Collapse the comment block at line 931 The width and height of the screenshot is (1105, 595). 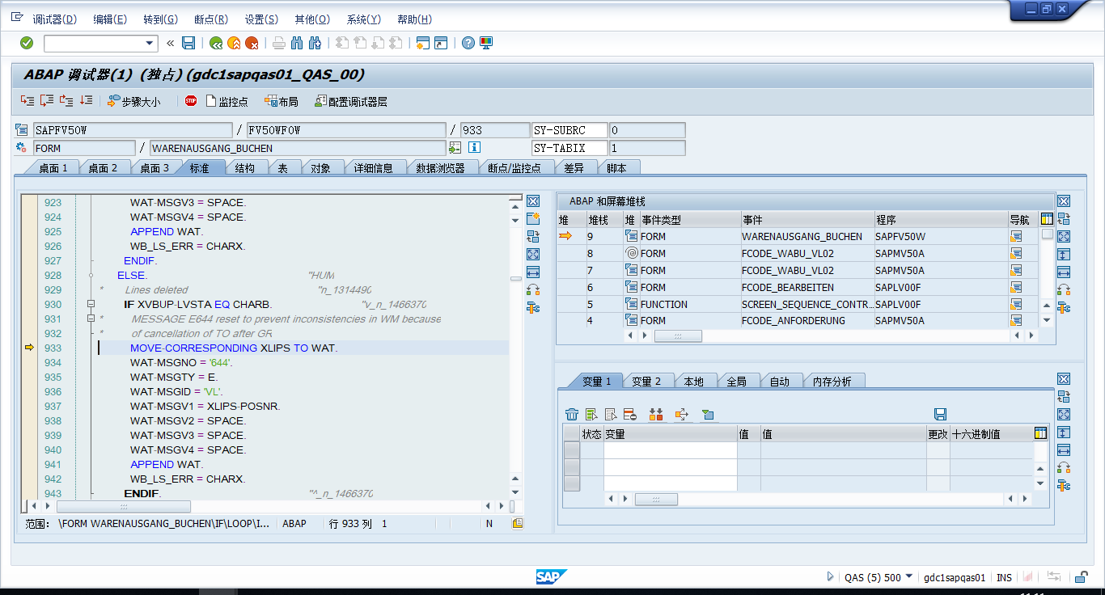point(91,319)
